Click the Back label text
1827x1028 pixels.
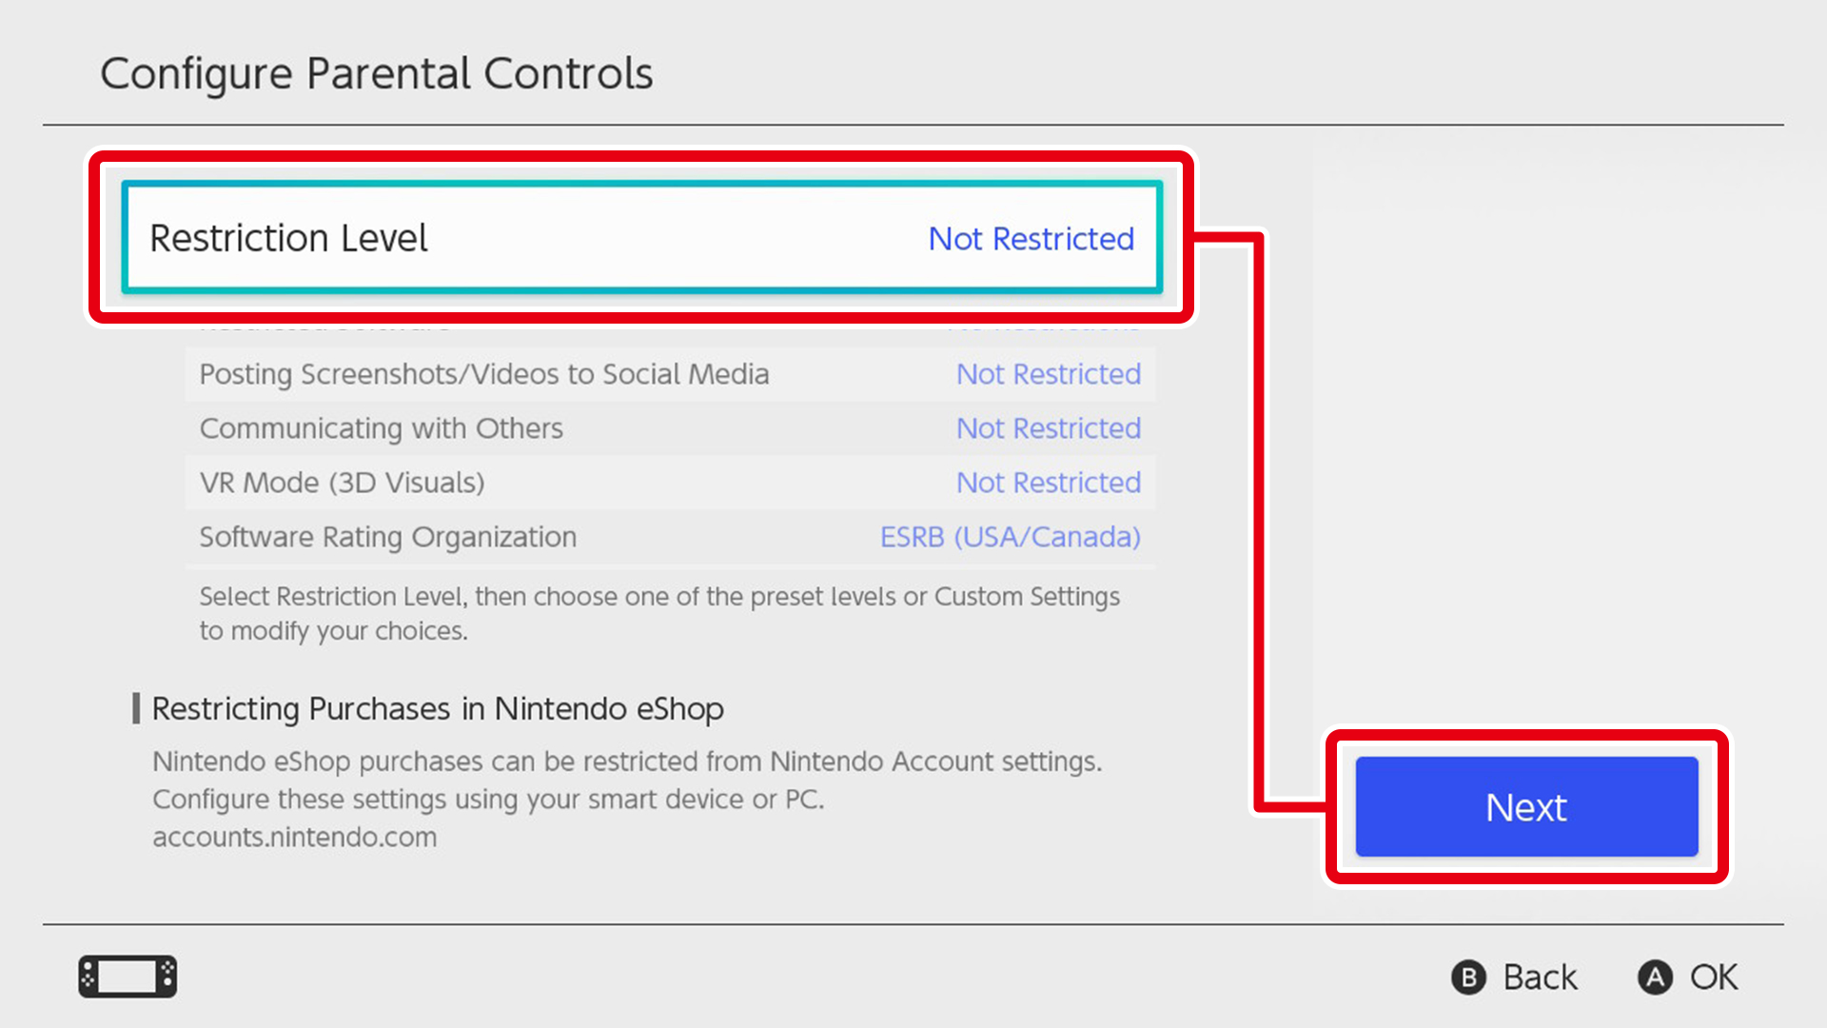[1540, 978]
